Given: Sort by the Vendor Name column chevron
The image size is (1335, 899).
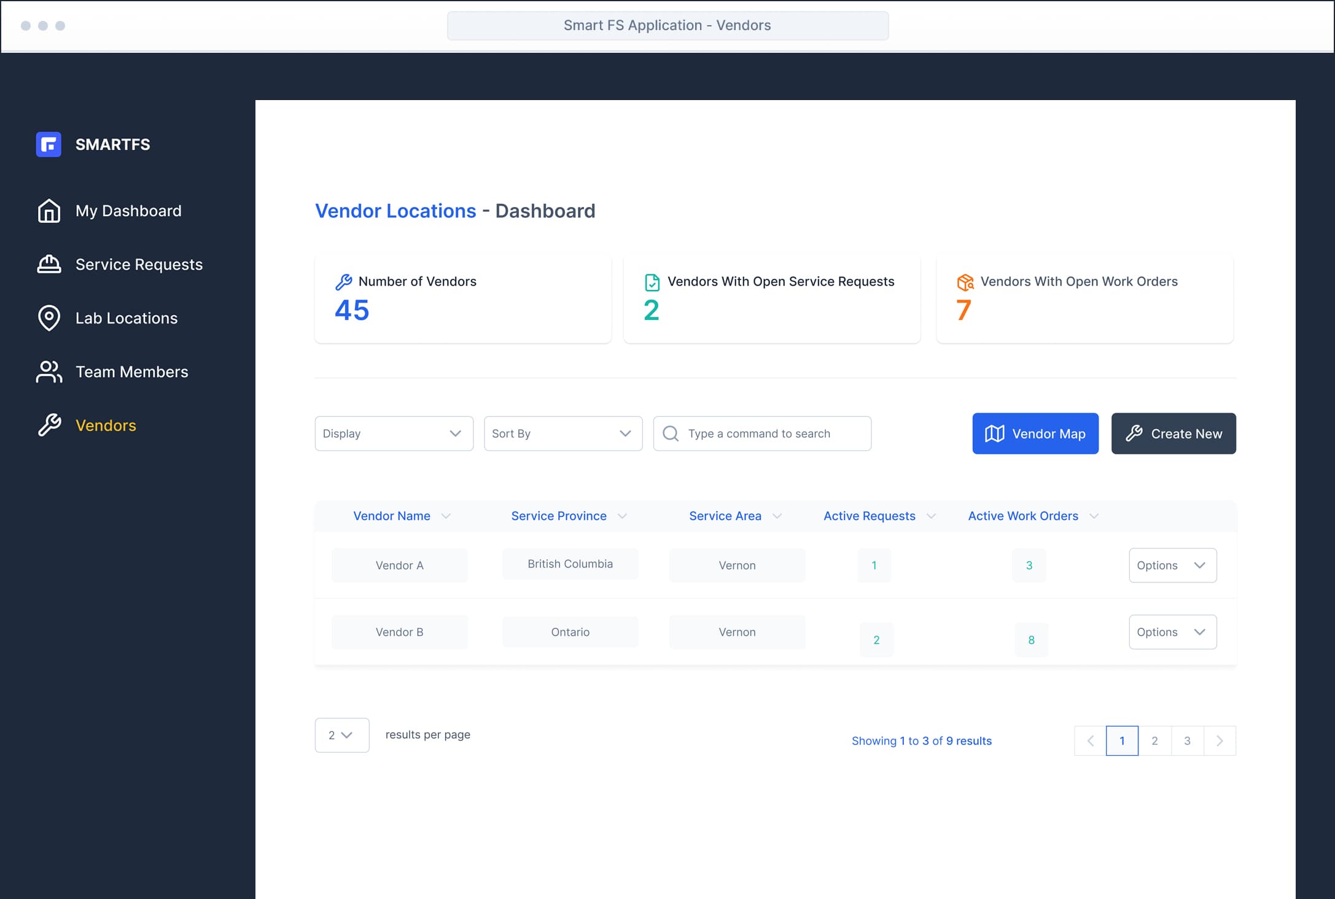Looking at the screenshot, I should (x=446, y=516).
